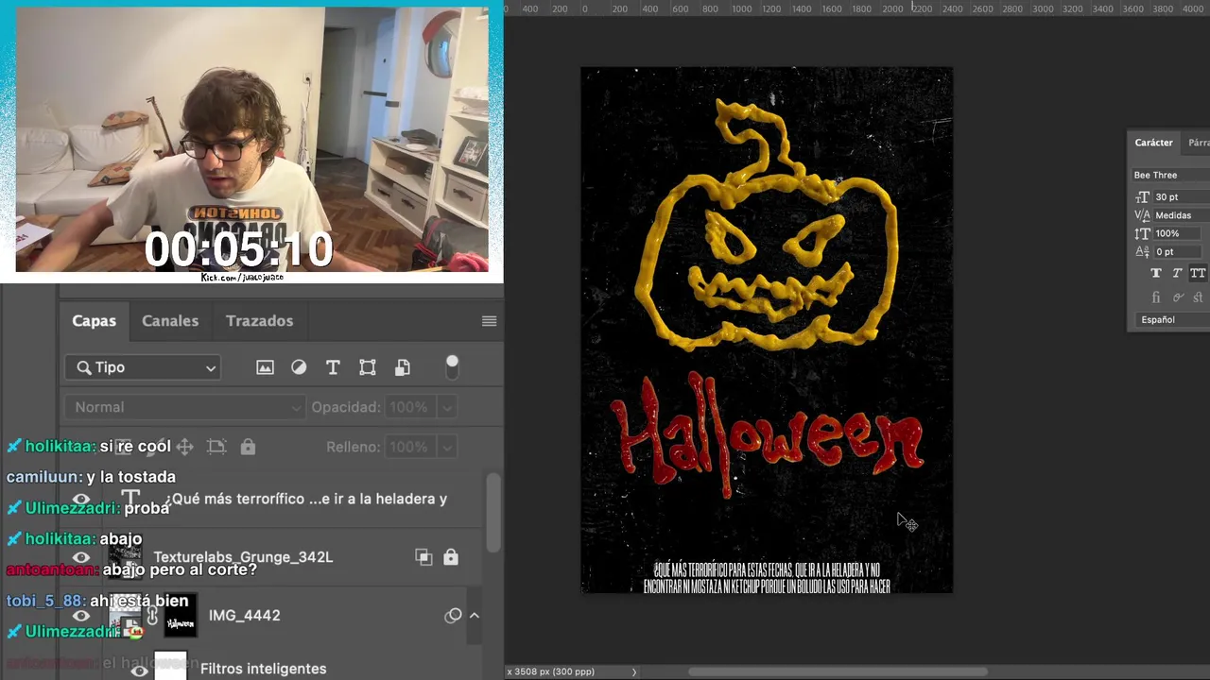The image size is (1210, 680).
Task: Click the lock position move icon
Action: click(x=185, y=447)
